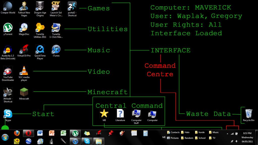The height and width of the screenshot is (145, 258).
Task: Open the TV folder in the ME toolbar
Action: (212, 138)
